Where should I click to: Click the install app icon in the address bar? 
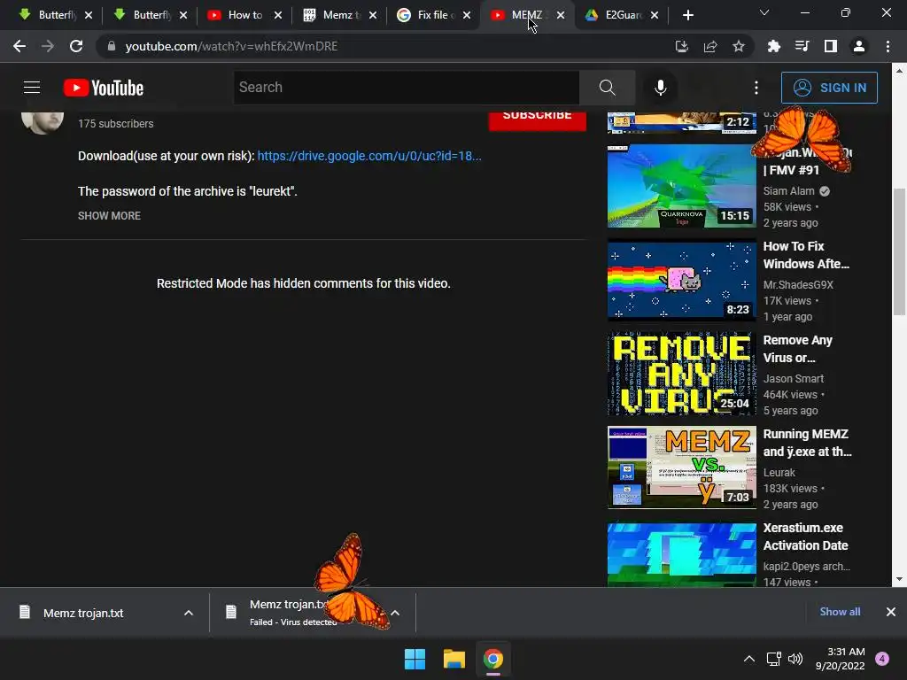[x=682, y=46]
